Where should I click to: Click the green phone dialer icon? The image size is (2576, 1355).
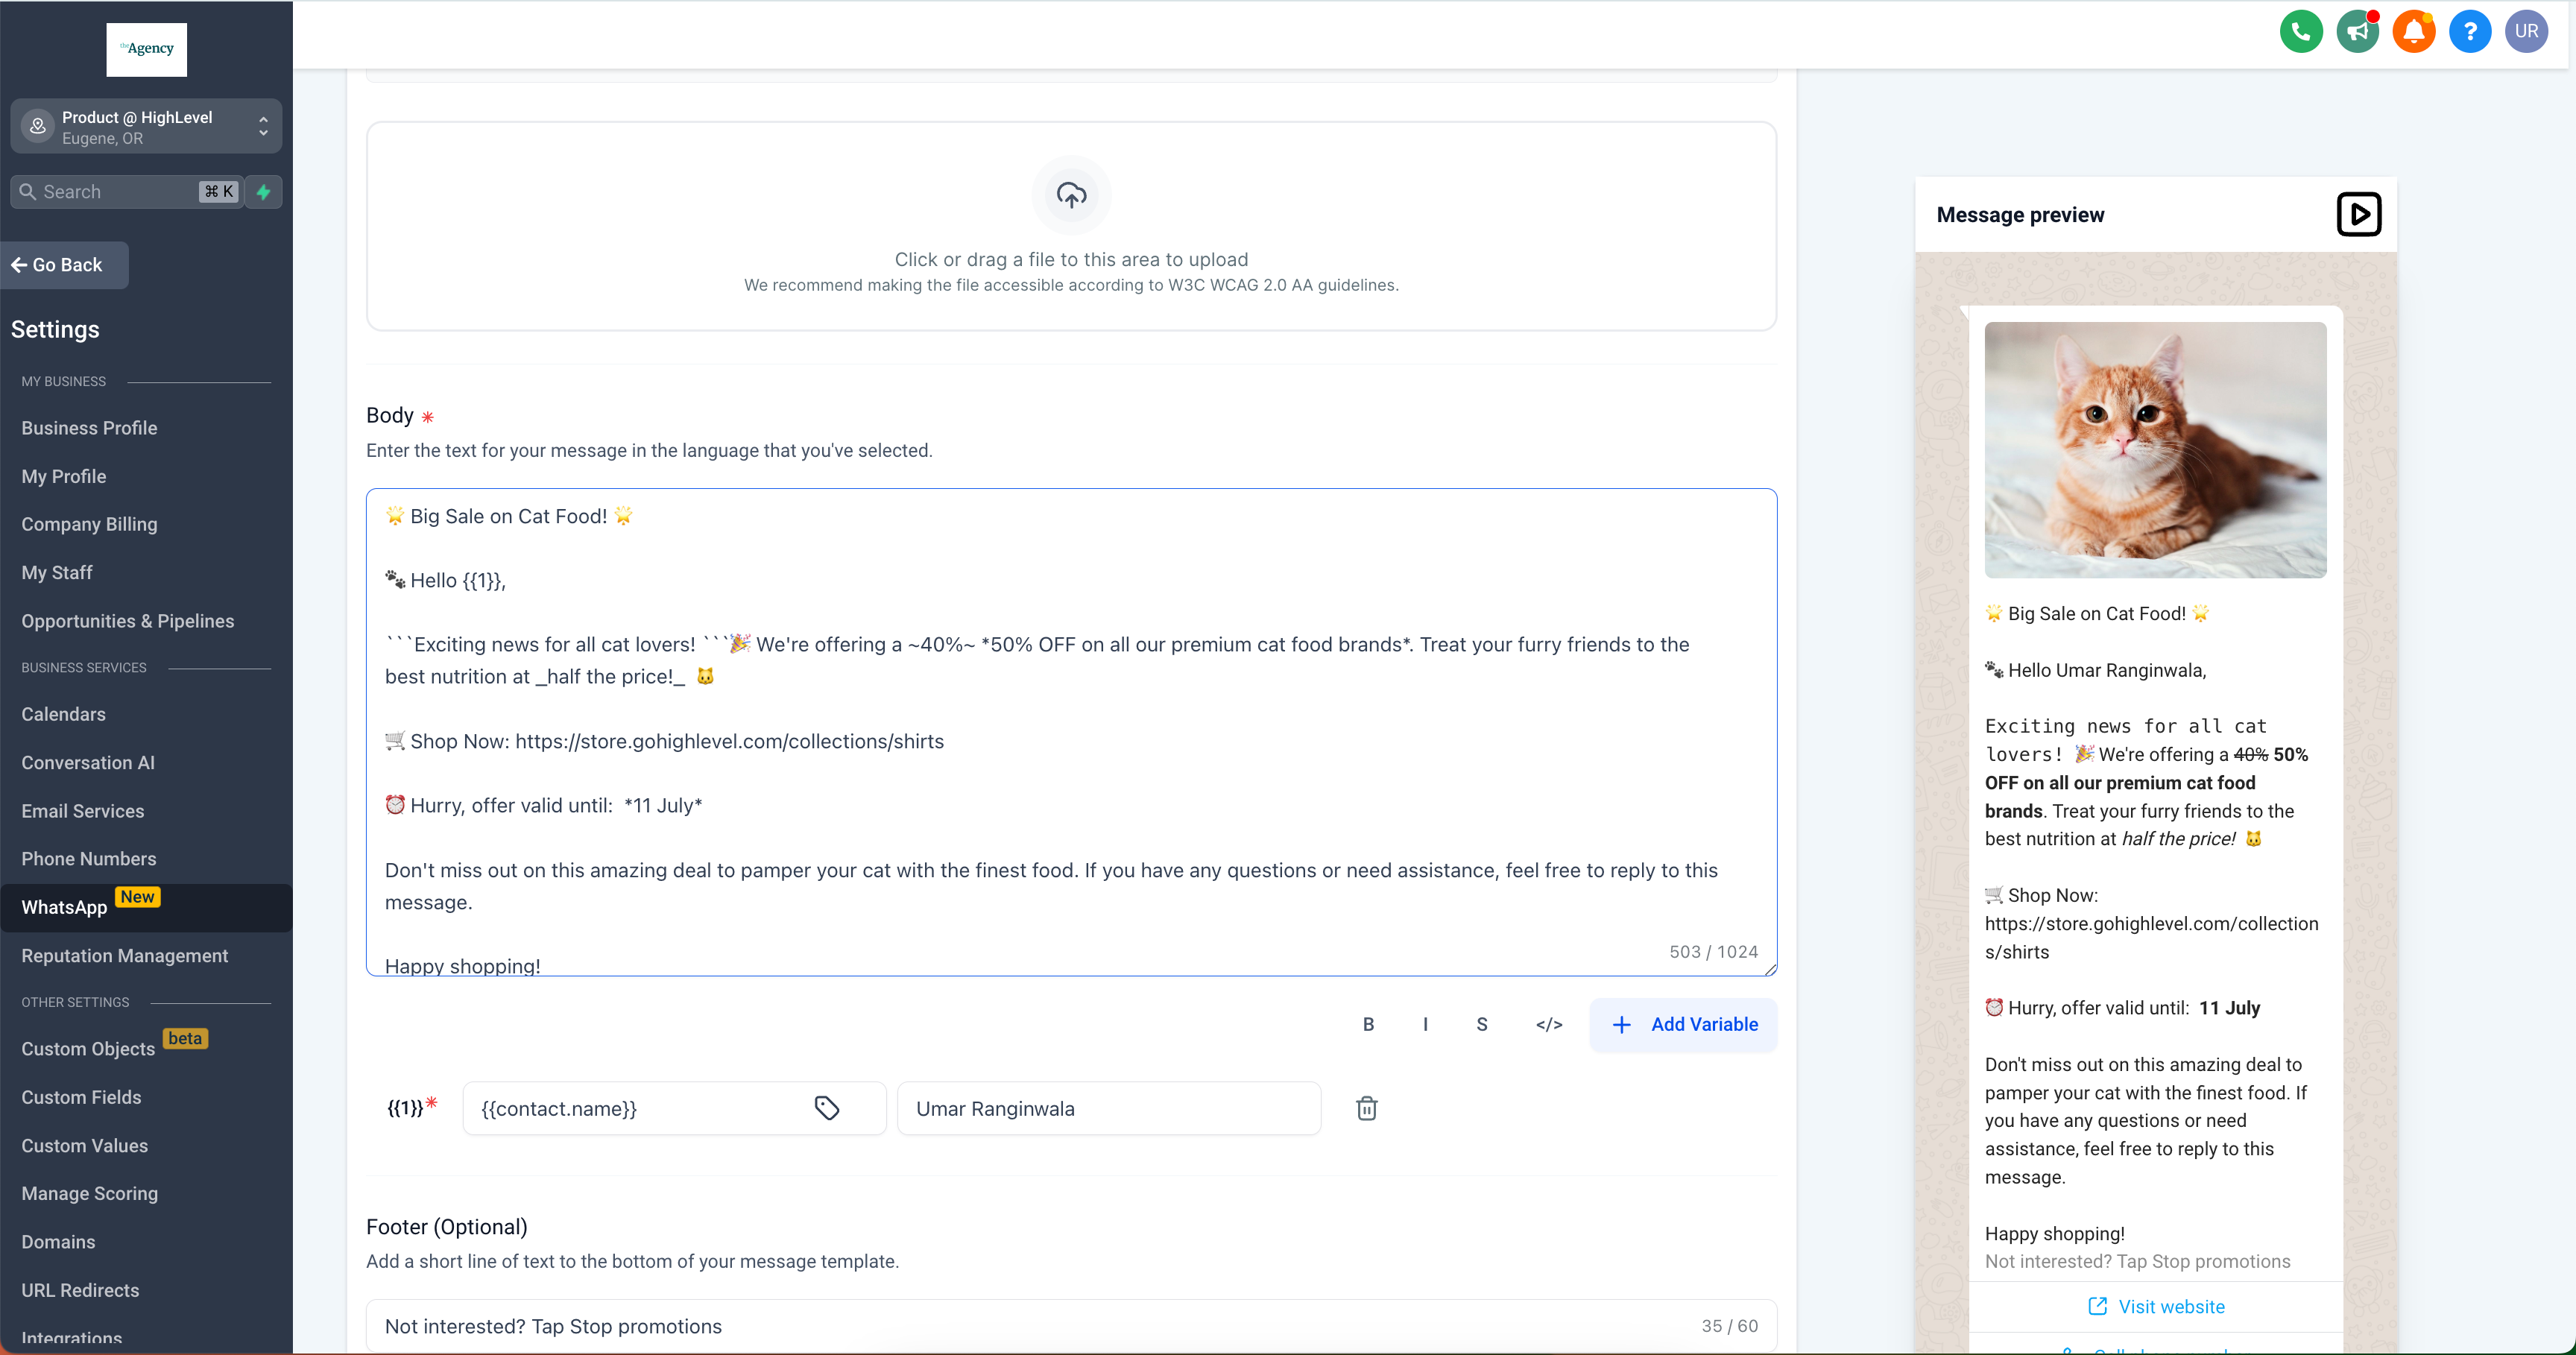click(x=2300, y=31)
